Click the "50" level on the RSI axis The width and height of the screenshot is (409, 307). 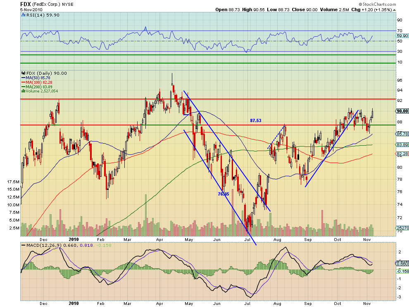coord(399,41)
